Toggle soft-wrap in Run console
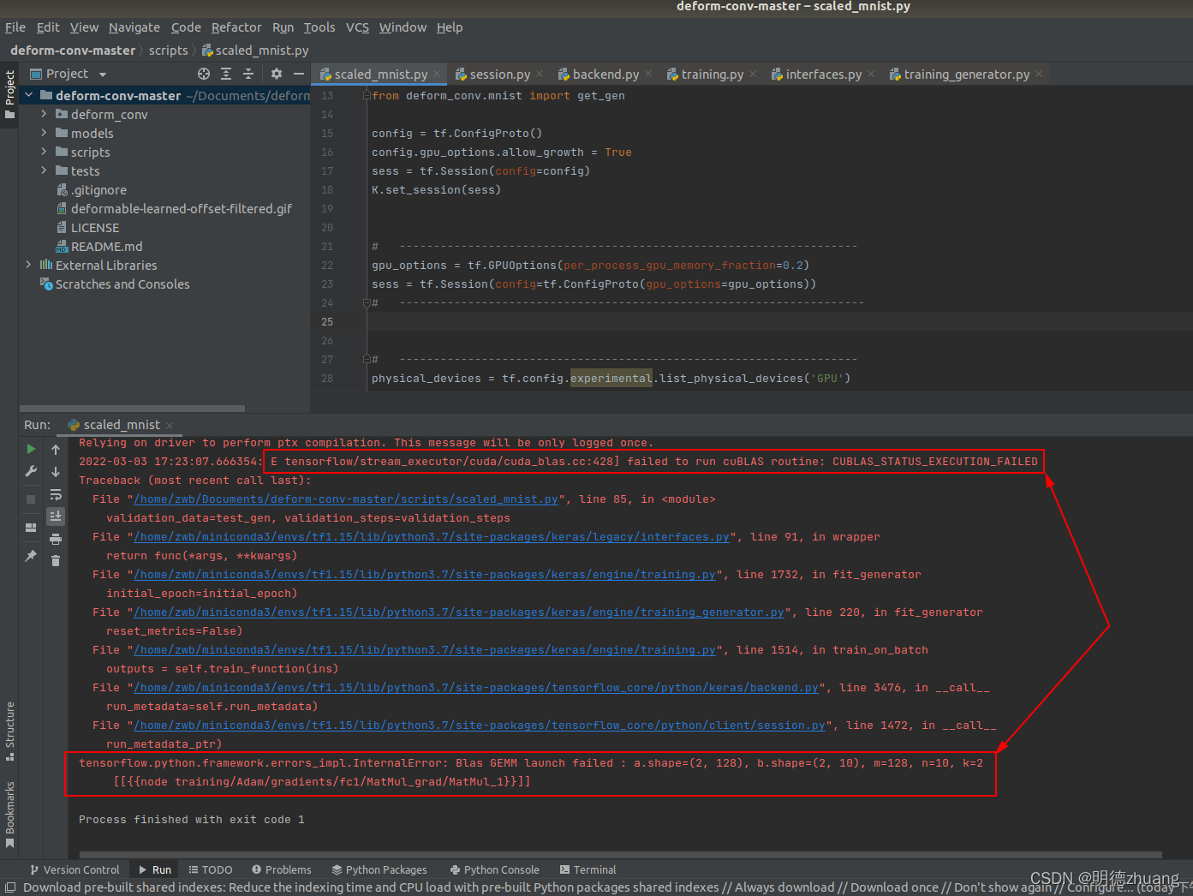The image size is (1193, 896). tap(56, 494)
